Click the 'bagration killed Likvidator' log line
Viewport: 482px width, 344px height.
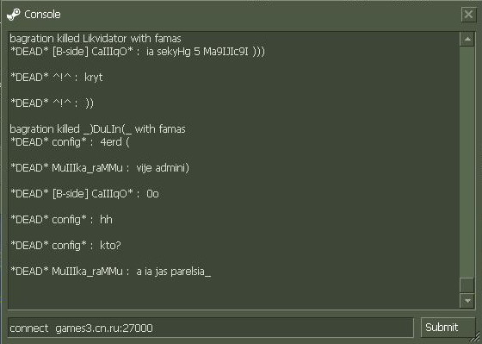[x=96, y=39]
